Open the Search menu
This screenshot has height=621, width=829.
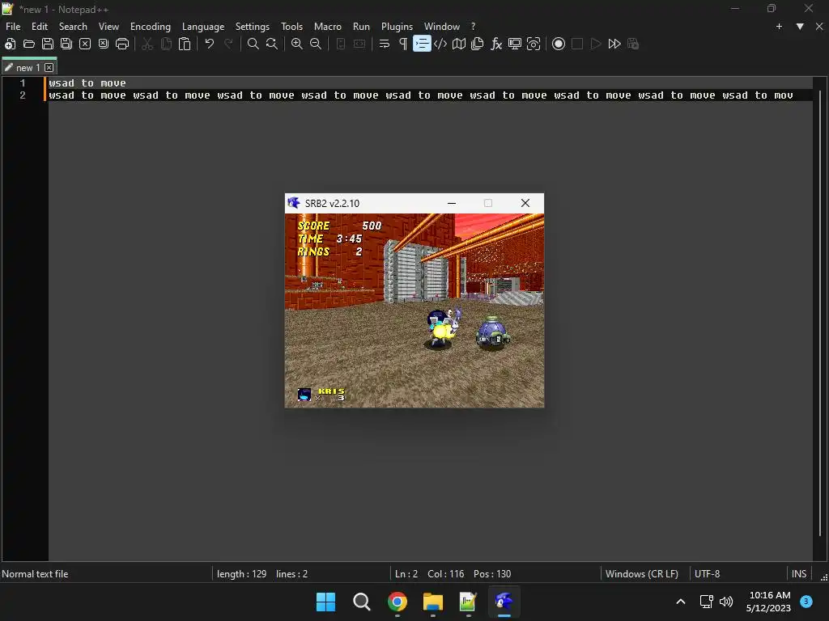tap(73, 27)
